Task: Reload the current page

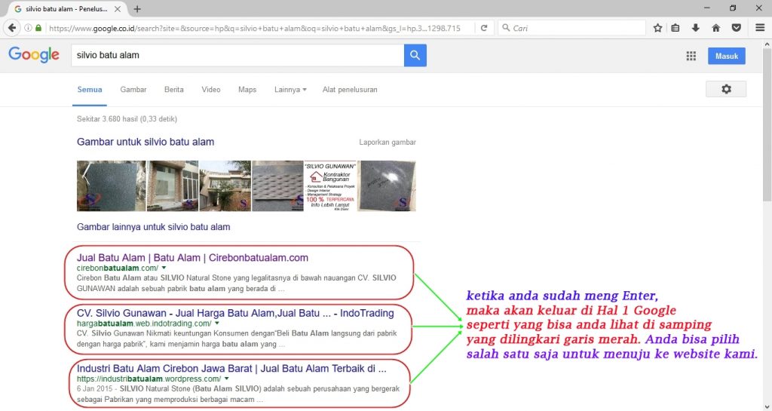Action: [485, 28]
